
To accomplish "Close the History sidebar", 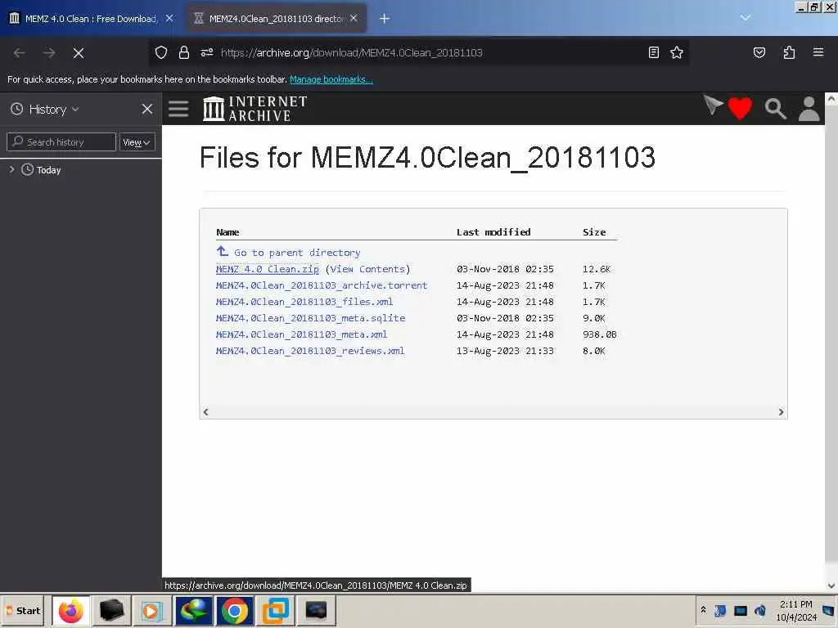I will click(147, 110).
